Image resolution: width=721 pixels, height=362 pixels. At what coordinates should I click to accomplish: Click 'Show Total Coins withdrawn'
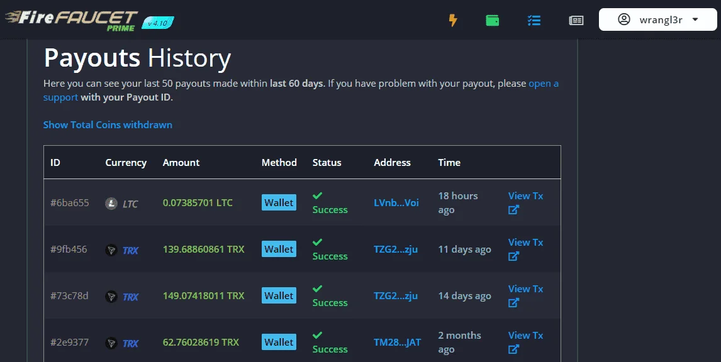click(x=108, y=124)
